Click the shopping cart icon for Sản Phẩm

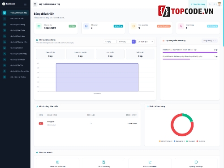pos(4,30)
